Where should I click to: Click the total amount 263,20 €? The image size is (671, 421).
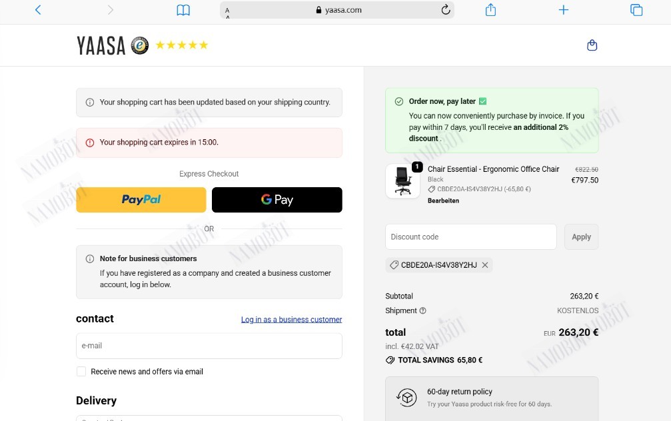tap(578, 332)
